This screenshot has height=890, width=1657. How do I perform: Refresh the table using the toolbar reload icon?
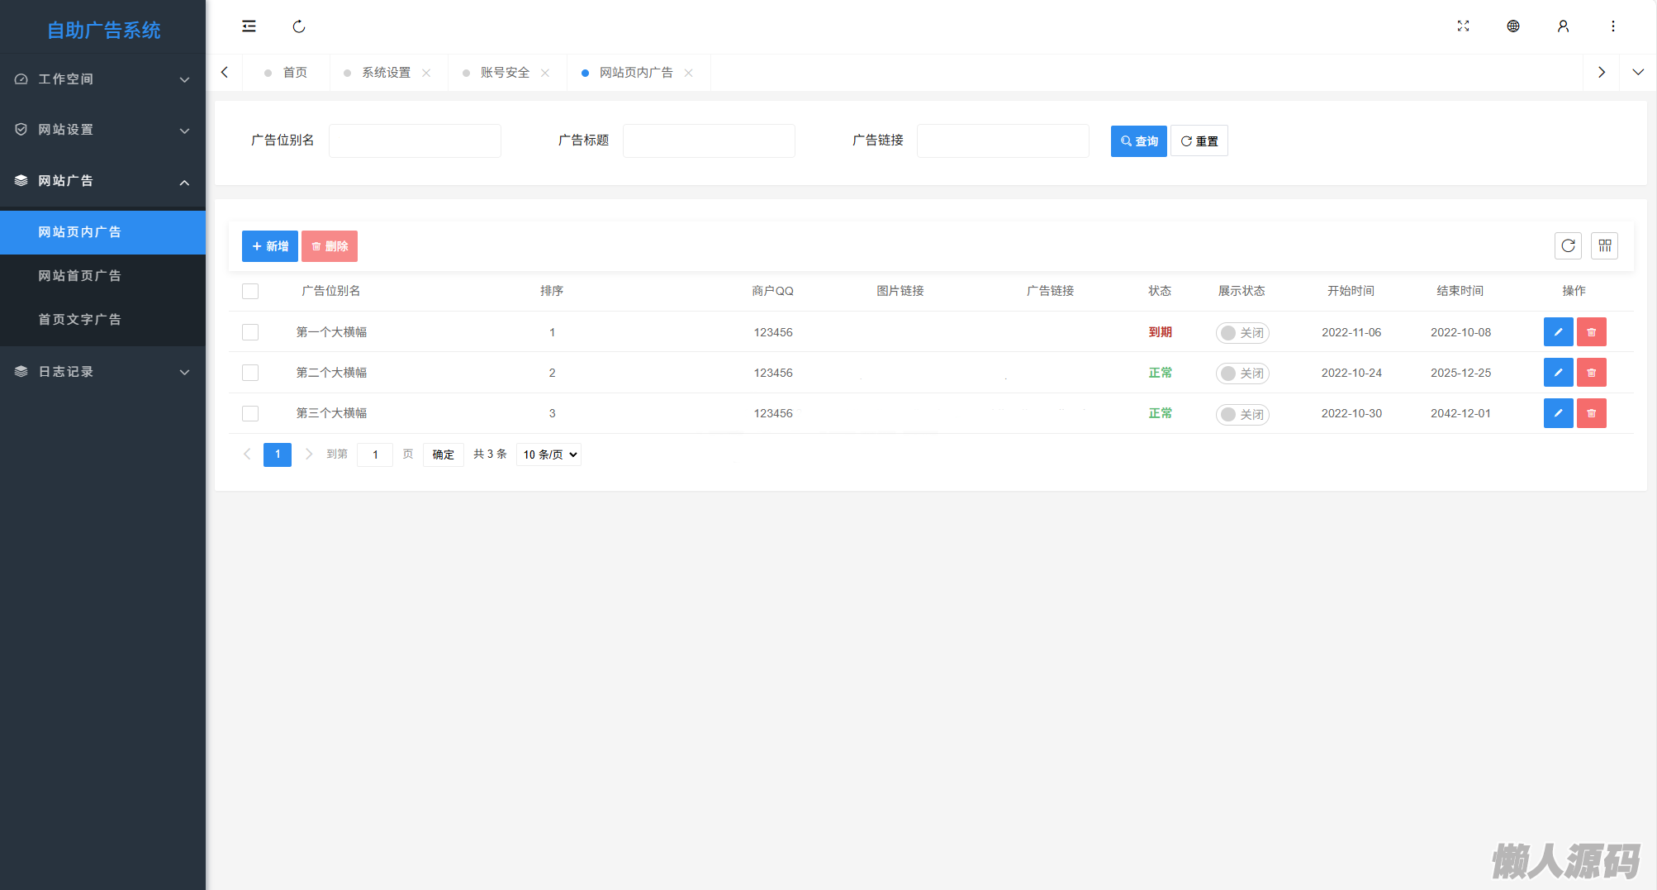click(1568, 245)
